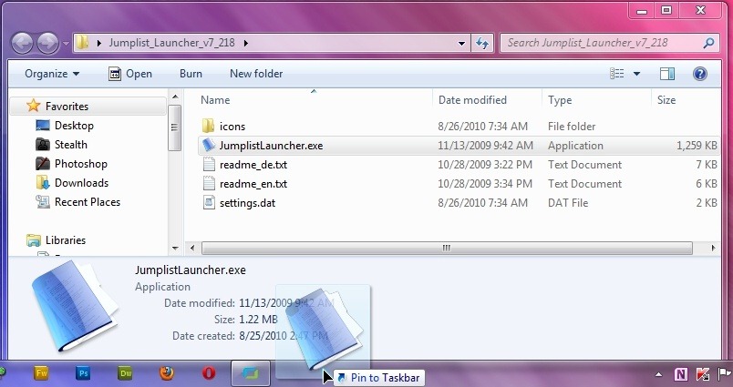Click horizontal scrollbar left arrow

point(192,248)
